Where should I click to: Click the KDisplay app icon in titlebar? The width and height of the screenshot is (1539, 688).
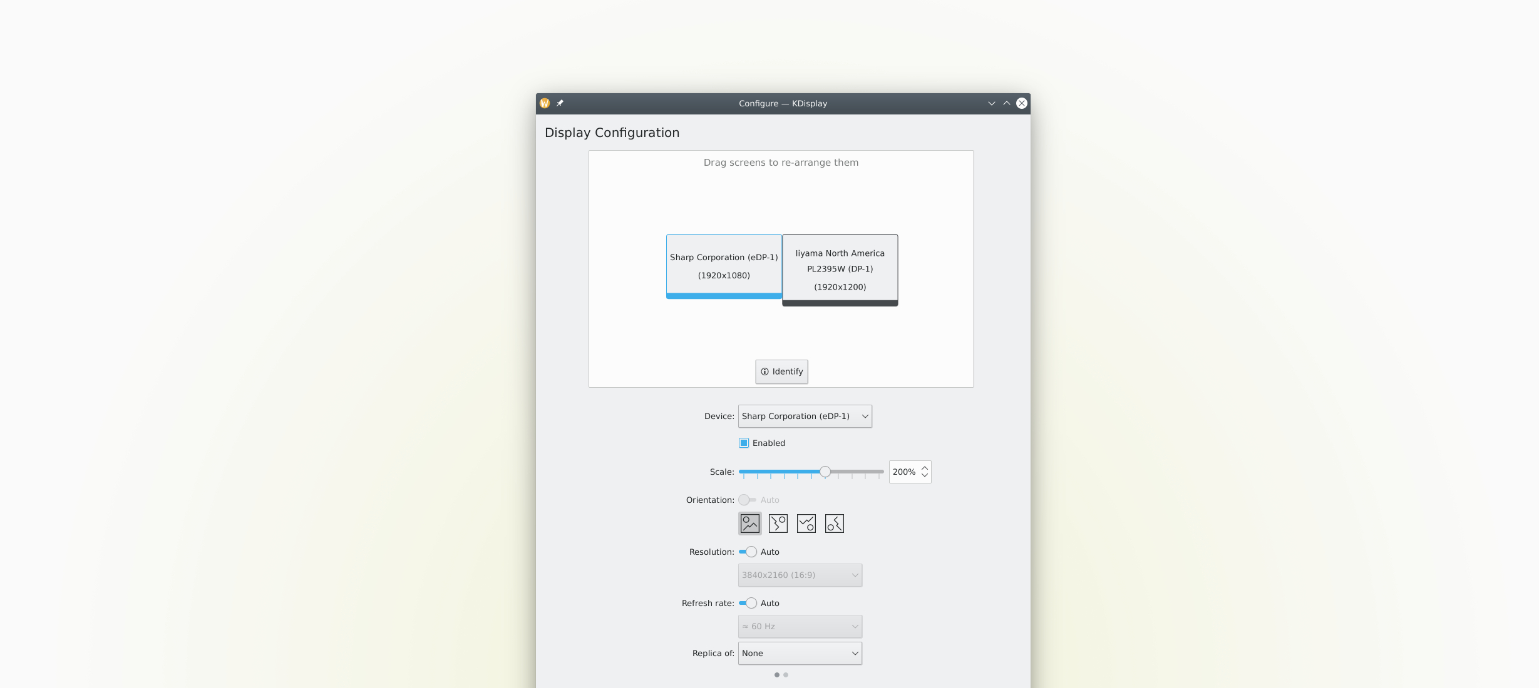(545, 103)
